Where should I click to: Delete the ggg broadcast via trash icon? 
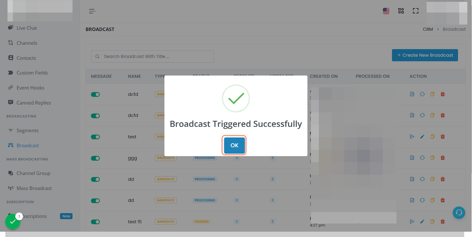coord(442,158)
